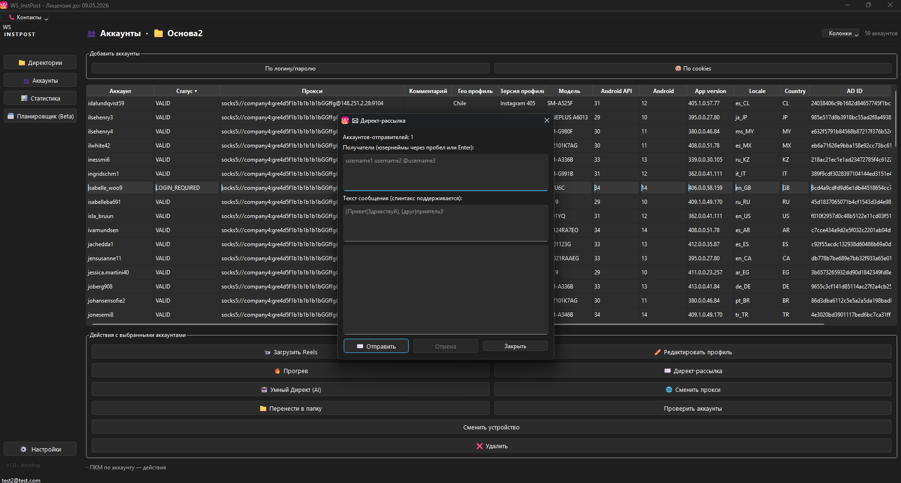
Task: Open the Контакты dropdown menu
Action: [29, 17]
